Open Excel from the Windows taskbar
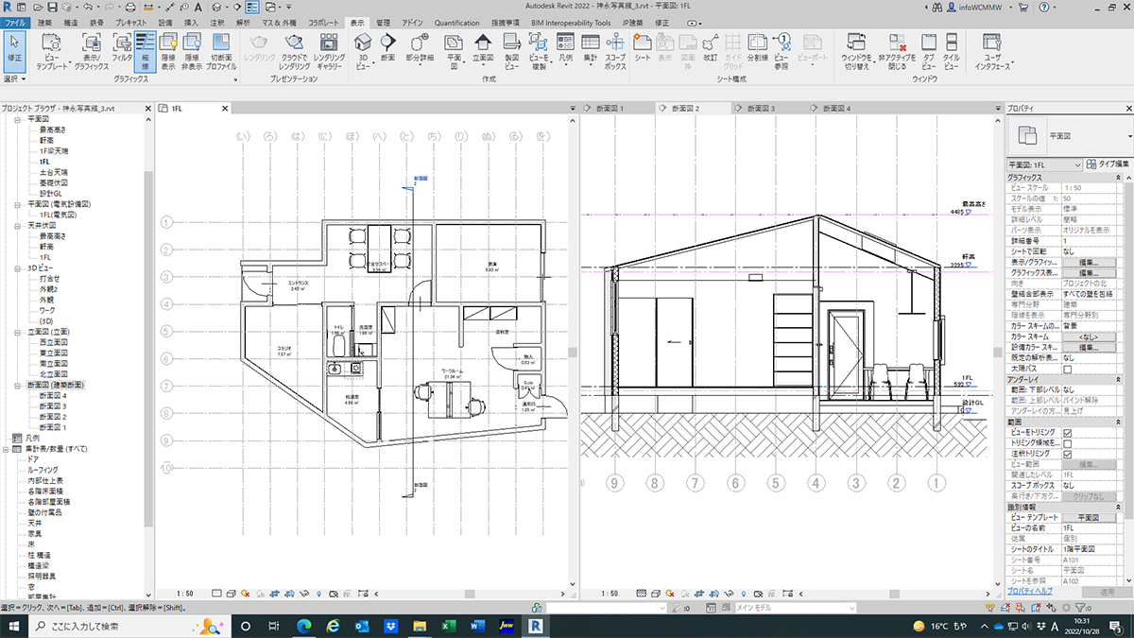Image resolution: width=1134 pixels, height=638 pixels. click(x=450, y=626)
